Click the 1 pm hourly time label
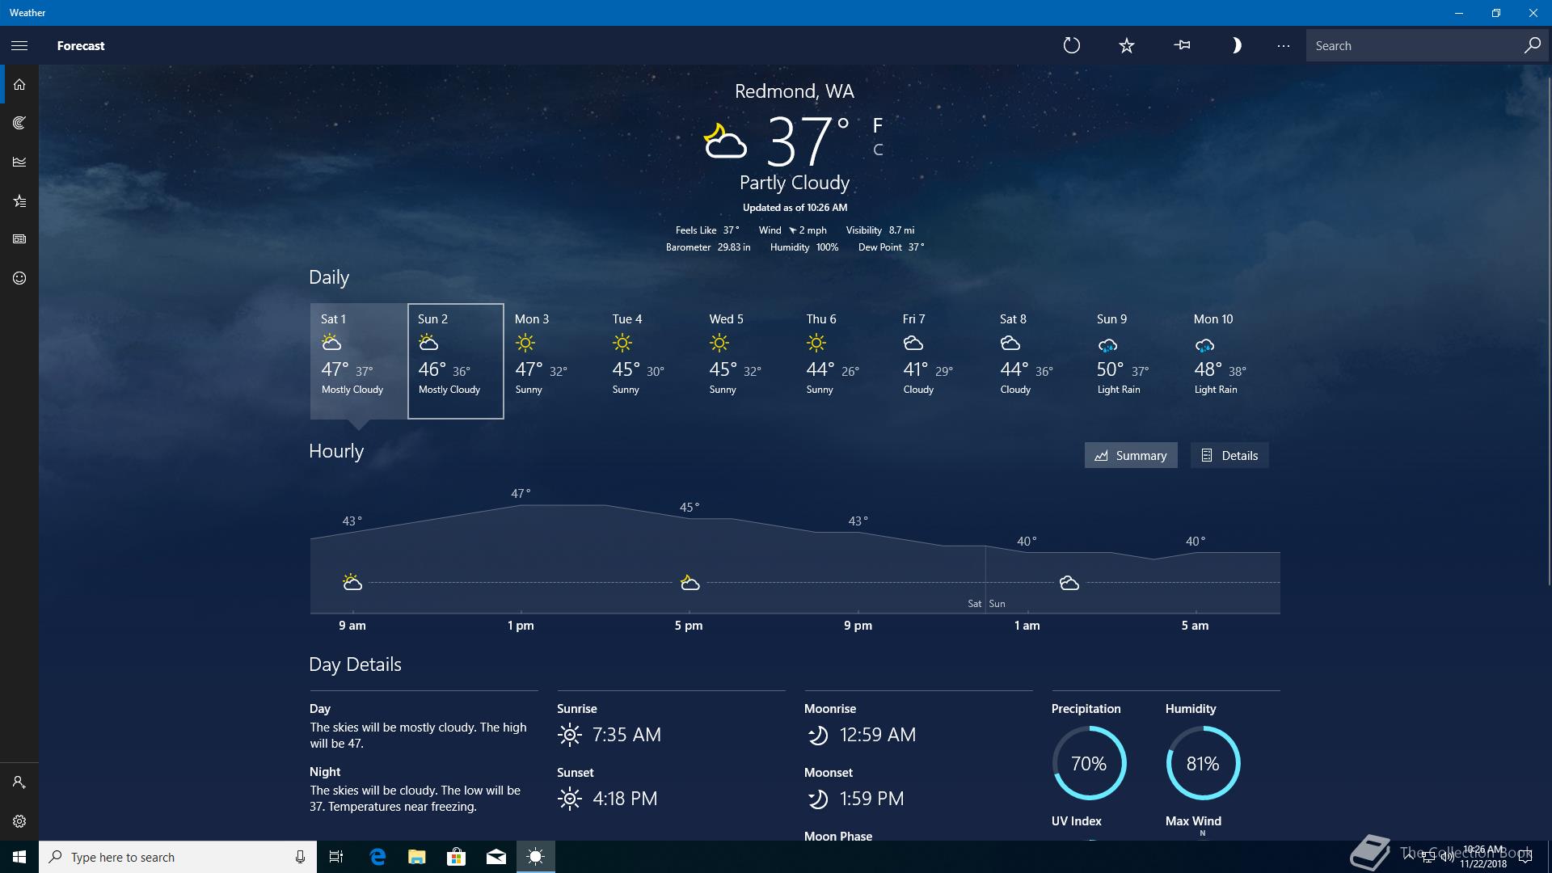 [521, 626]
